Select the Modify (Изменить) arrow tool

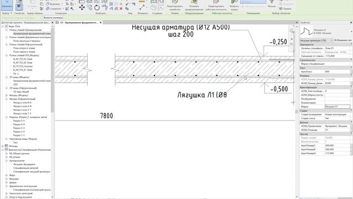coord(7,5)
